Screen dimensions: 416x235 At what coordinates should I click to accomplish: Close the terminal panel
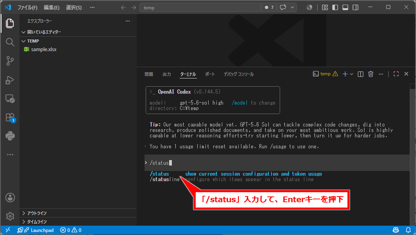406,74
